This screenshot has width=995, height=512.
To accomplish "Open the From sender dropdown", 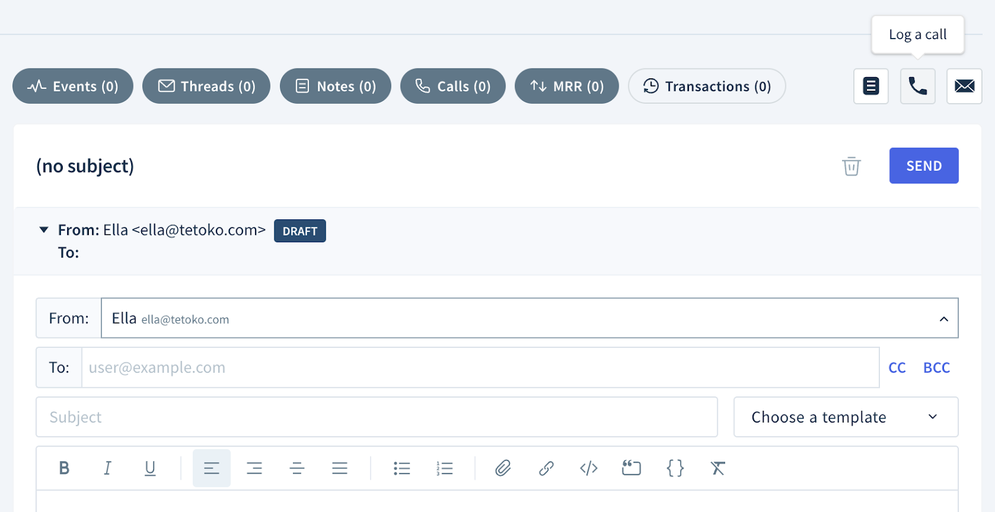I will [x=529, y=318].
